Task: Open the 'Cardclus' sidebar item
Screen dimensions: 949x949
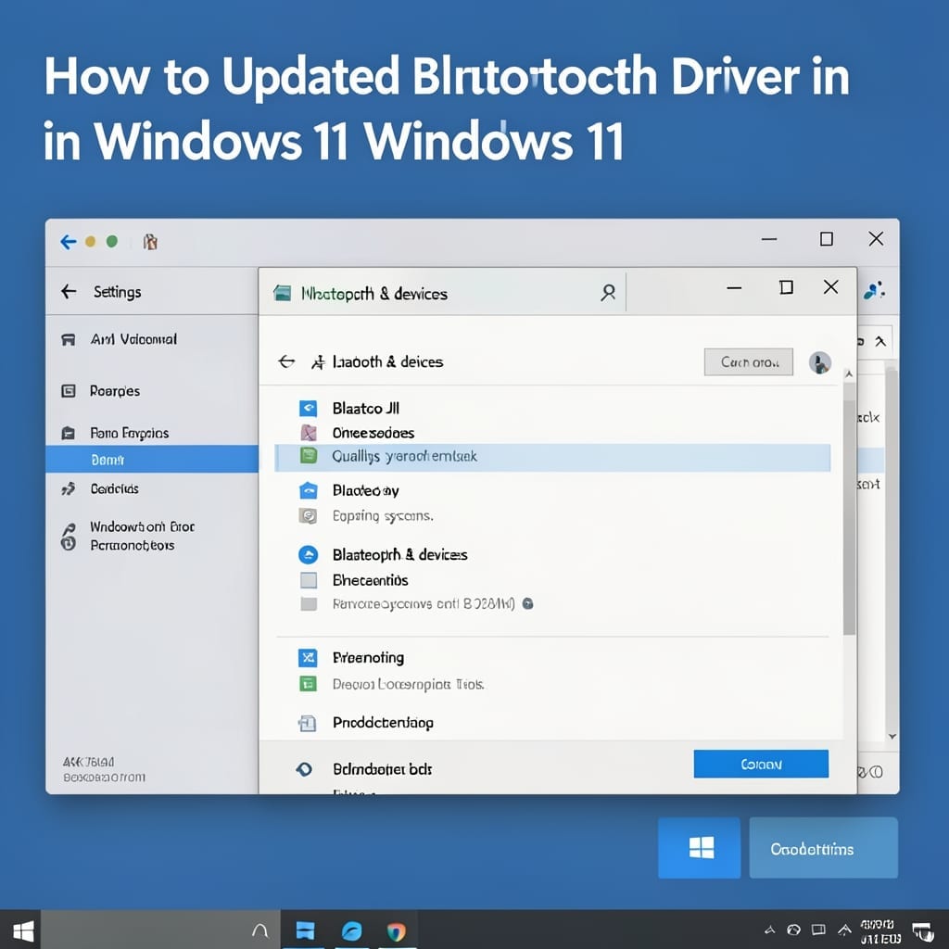Action: point(114,489)
